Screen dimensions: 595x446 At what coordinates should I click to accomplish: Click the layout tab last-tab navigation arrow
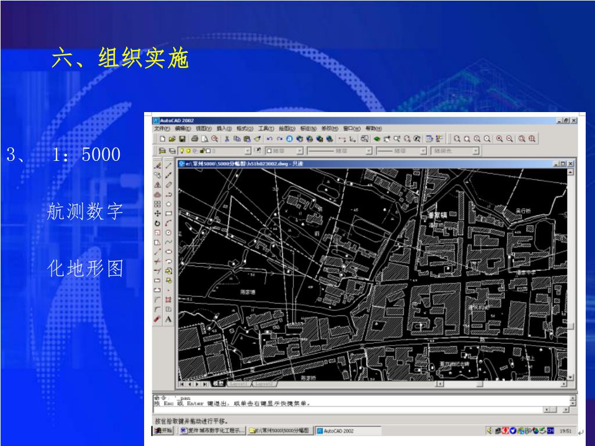205,384
